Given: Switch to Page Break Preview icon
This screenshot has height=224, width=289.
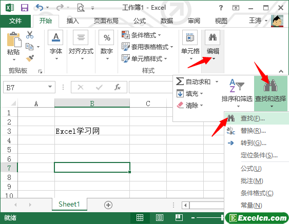Looking at the screenshot, I should pyautogui.click(x=179, y=217).
